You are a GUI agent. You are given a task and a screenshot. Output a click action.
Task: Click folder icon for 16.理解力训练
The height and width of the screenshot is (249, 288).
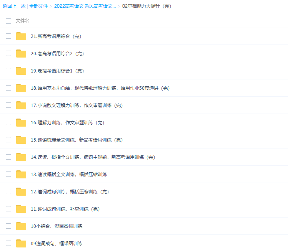pos(21,123)
